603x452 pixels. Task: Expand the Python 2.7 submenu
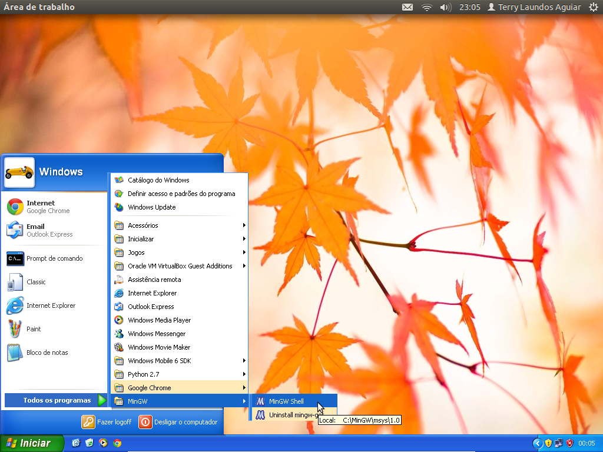pyautogui.click(x=180, y=374)
